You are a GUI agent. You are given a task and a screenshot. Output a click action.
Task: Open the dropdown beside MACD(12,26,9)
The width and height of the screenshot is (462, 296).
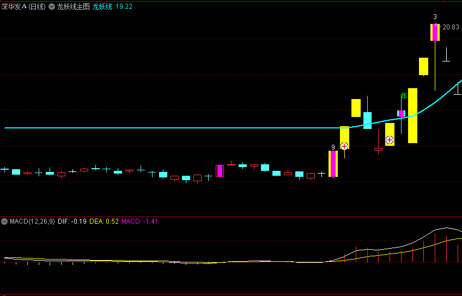[x=4, y=221]
